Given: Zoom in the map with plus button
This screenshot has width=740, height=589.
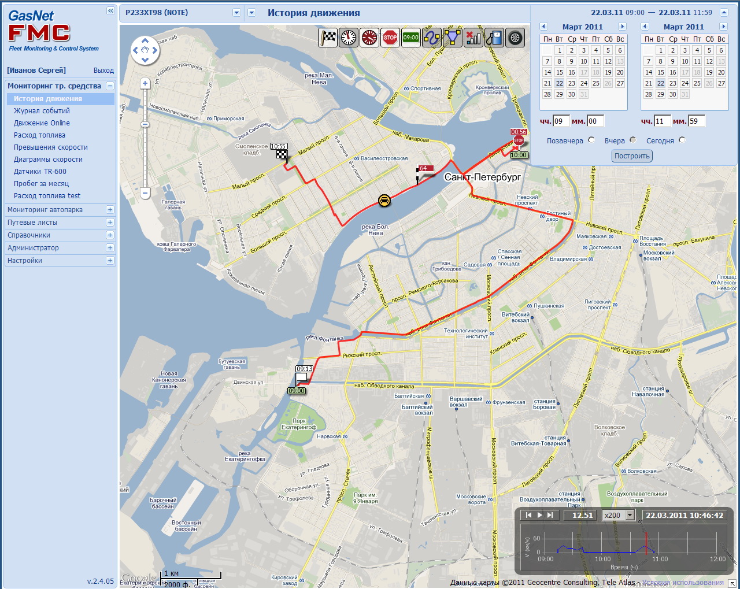Looking at the screenshot, I should [145, 84].
